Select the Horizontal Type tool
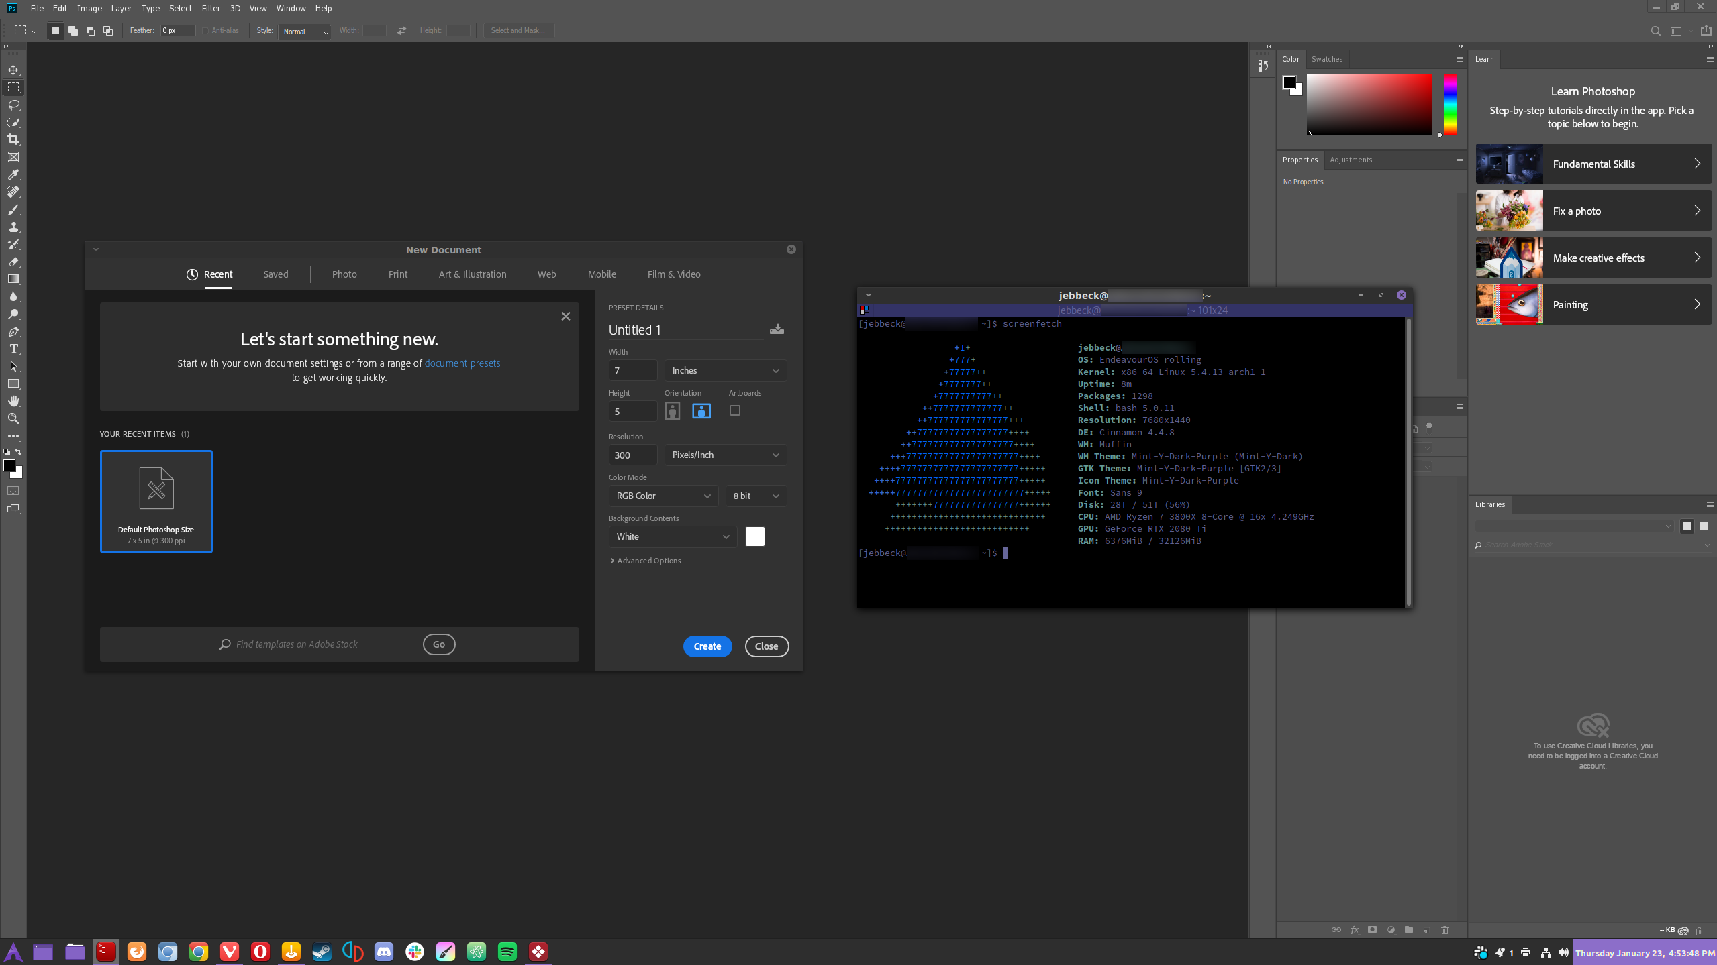 (13, 349)
